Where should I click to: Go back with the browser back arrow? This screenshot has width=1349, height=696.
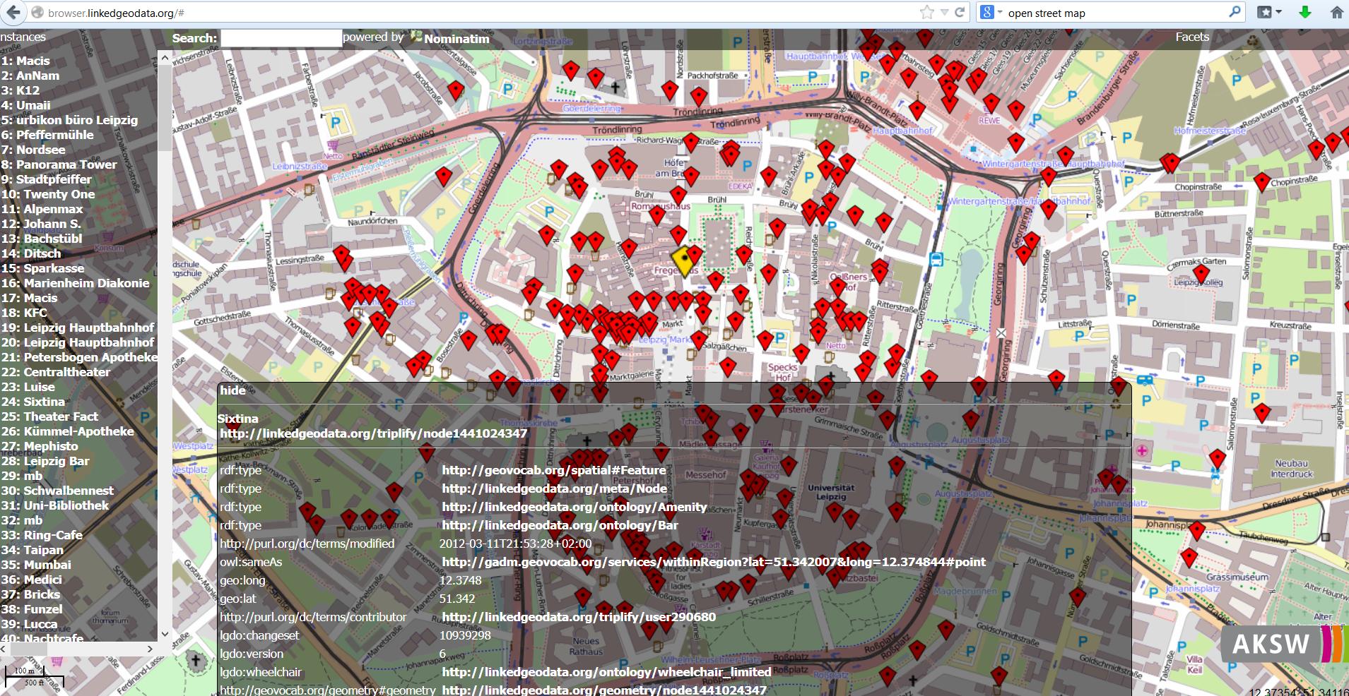[13, 12]
